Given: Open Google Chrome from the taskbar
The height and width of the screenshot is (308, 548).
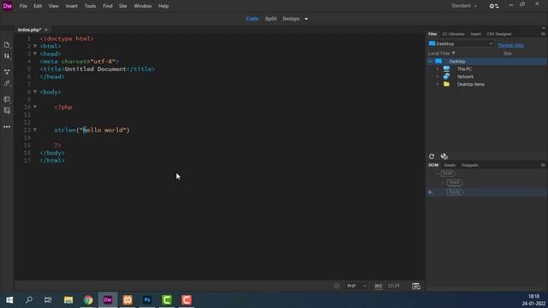Looking at the screenshot, I should [x=88, y=299].
